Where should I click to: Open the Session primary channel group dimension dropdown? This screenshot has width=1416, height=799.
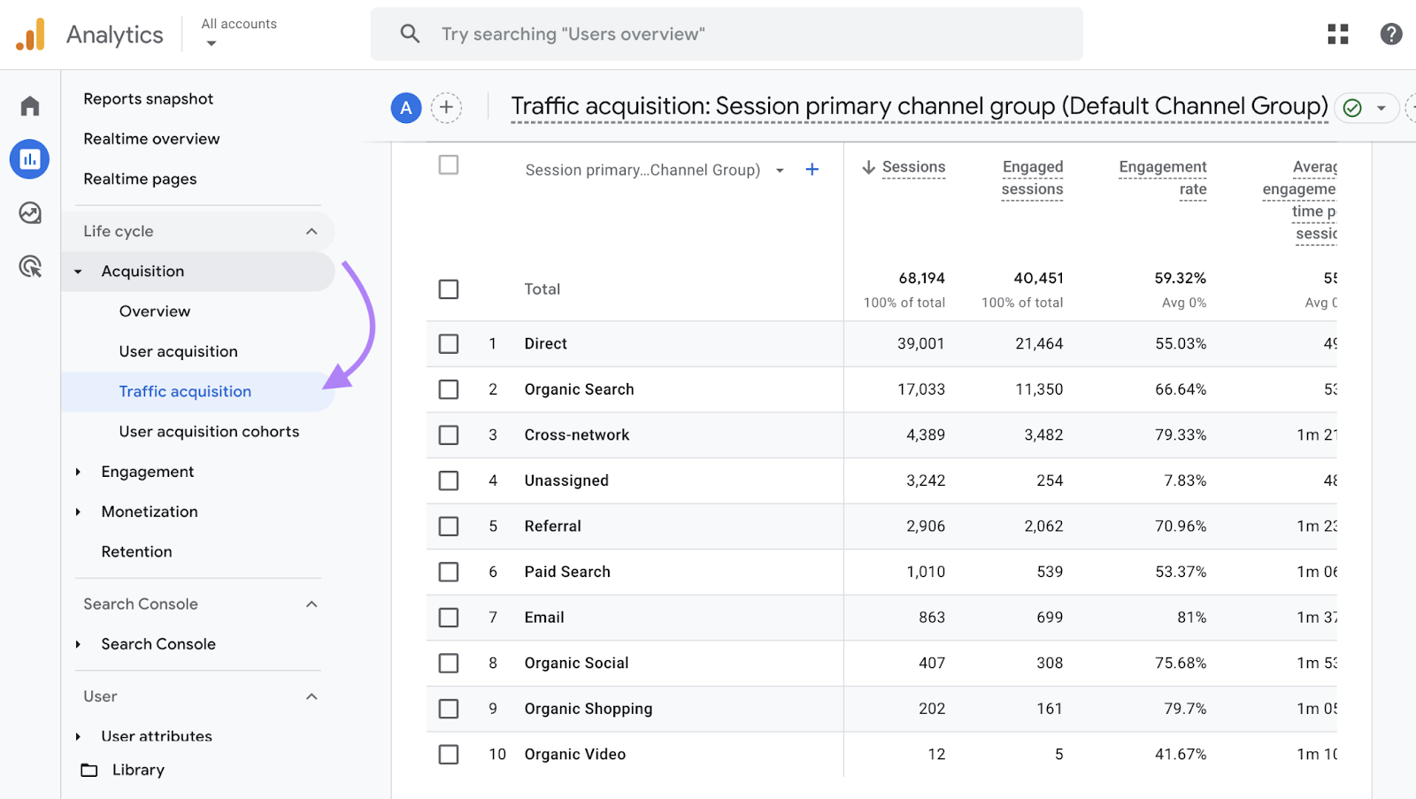click(x=779, y=169)
